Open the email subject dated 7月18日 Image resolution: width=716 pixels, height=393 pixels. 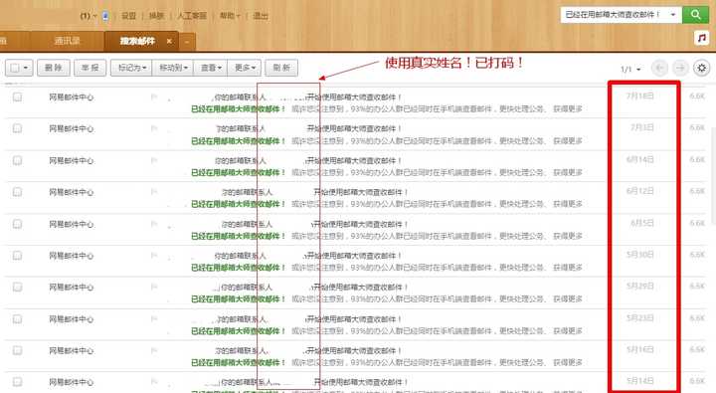click(x=307, y=97)
